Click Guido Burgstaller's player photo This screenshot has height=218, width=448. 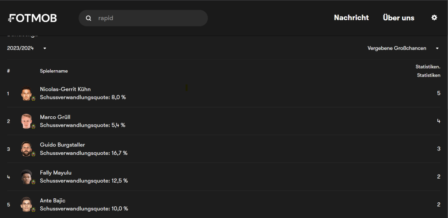coord(26,149)
